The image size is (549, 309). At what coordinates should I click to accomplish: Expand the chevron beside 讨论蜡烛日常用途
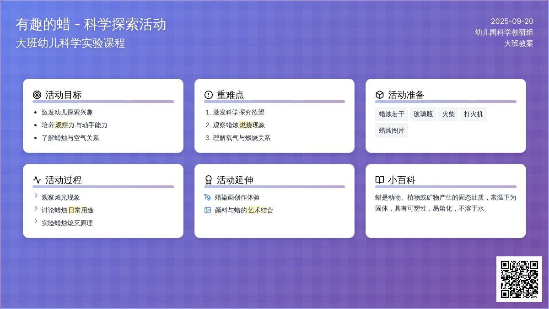(x=36, y=209)
